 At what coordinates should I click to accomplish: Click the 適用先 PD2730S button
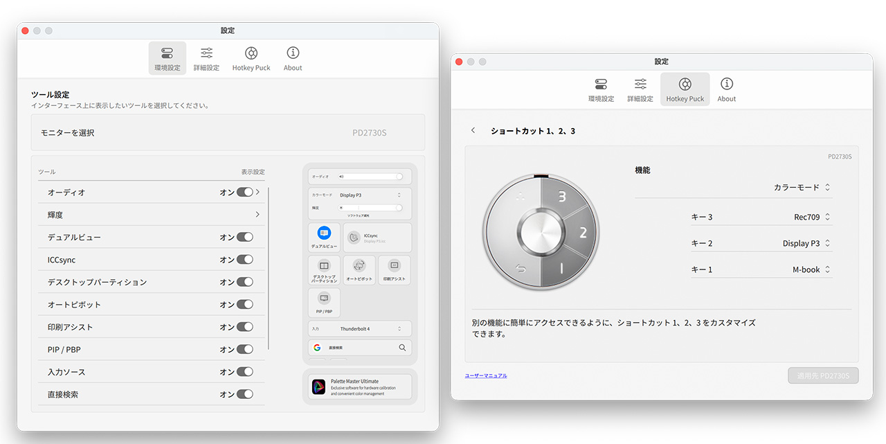(x=822, y=376)
